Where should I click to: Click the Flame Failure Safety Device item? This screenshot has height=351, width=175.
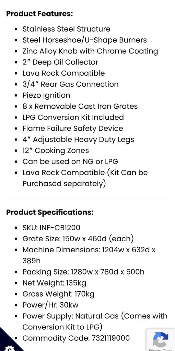click(x=73, y=129)
